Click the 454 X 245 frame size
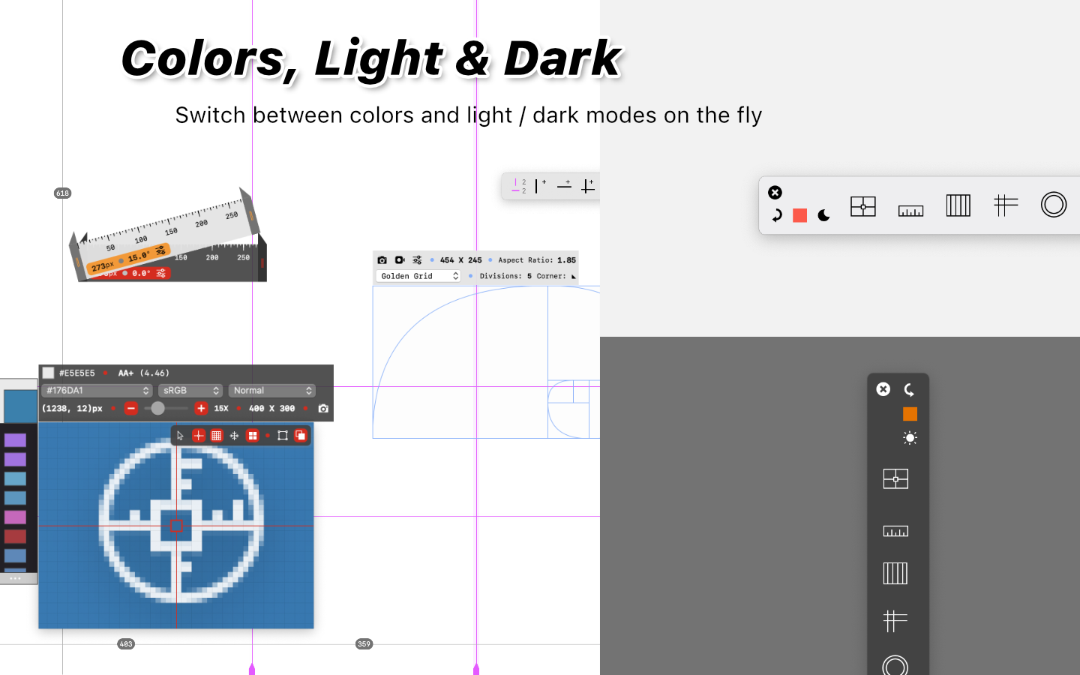Image resolution: width=1080 pixels, height=675 pixels. click(x=460, y=260)
